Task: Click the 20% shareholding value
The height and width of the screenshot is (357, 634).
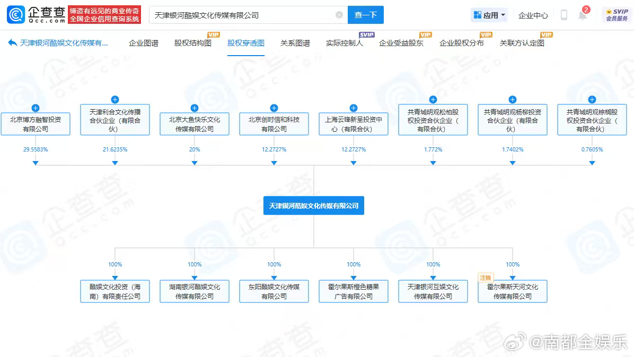Action: click(195, 149)
